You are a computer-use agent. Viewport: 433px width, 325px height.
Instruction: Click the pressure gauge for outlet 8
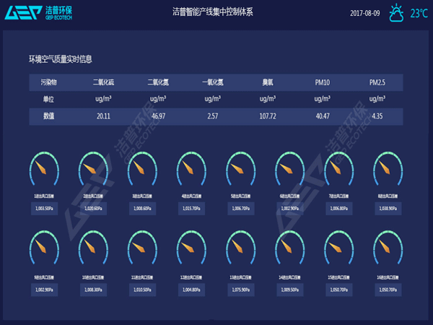click(386, 171)
